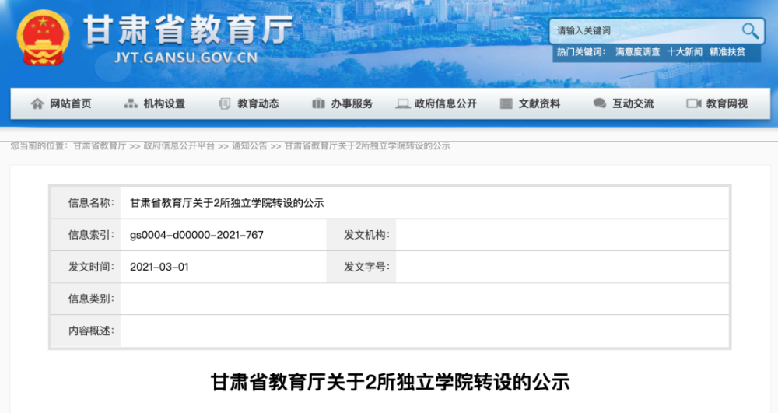Click the 热门关键词 label
Viewport: 778px width, 413px height.
(x=580, y=52)
